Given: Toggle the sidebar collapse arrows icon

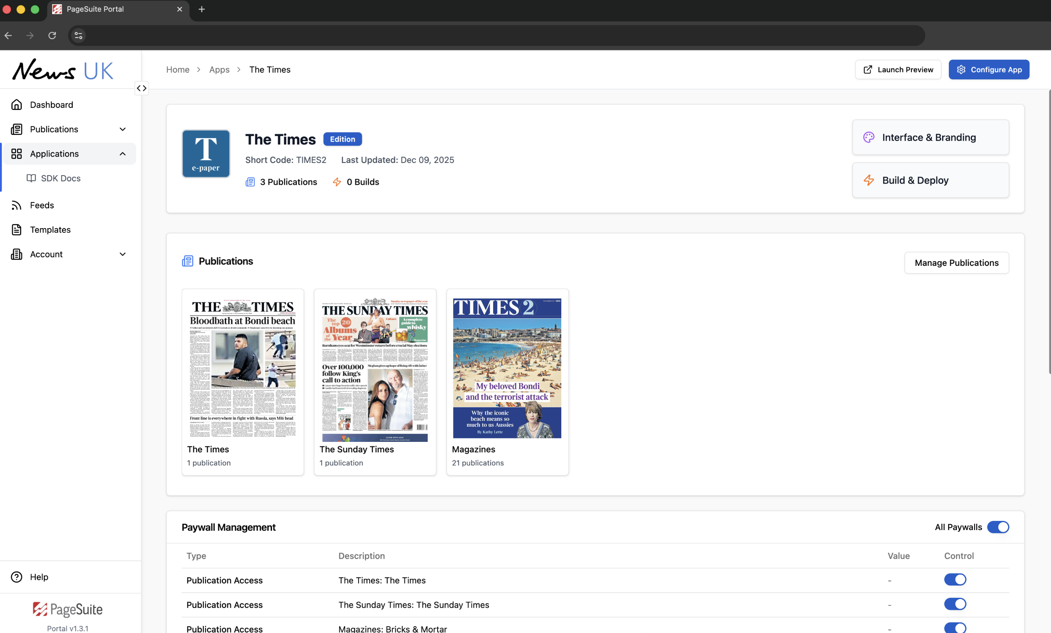Looking at the screenshot, I should (x=142, y=88).
